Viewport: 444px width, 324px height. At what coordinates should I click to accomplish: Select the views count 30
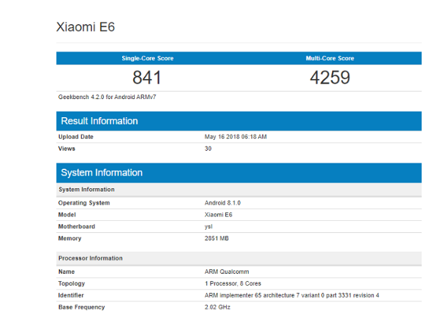[x=208, y=149]
